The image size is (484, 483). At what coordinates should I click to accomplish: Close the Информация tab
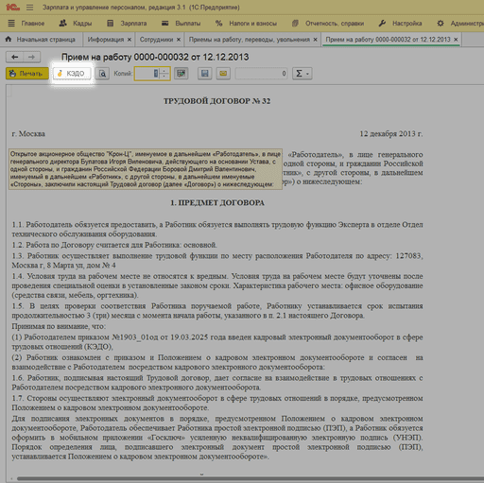[x=130, y=40]
